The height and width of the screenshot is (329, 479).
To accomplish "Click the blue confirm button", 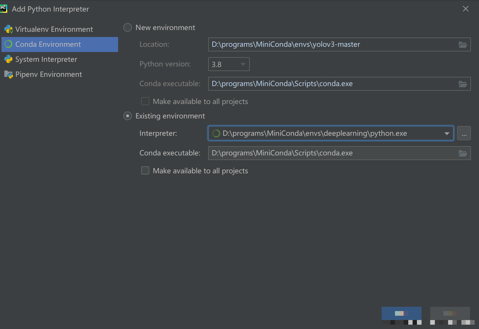I will tap(401, 313).
